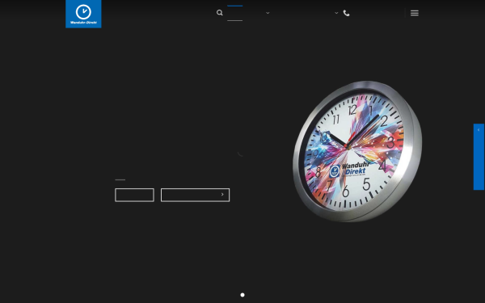Expand the dropdown chevron beside phone icon
Image resolution: width=485 pixels, height=303 pixels.
click(x=336, y=13)
